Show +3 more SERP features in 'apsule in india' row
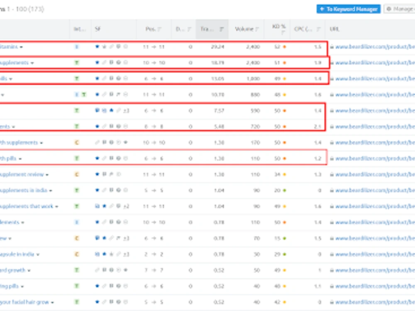415x311 pixels. coord(126,254)
